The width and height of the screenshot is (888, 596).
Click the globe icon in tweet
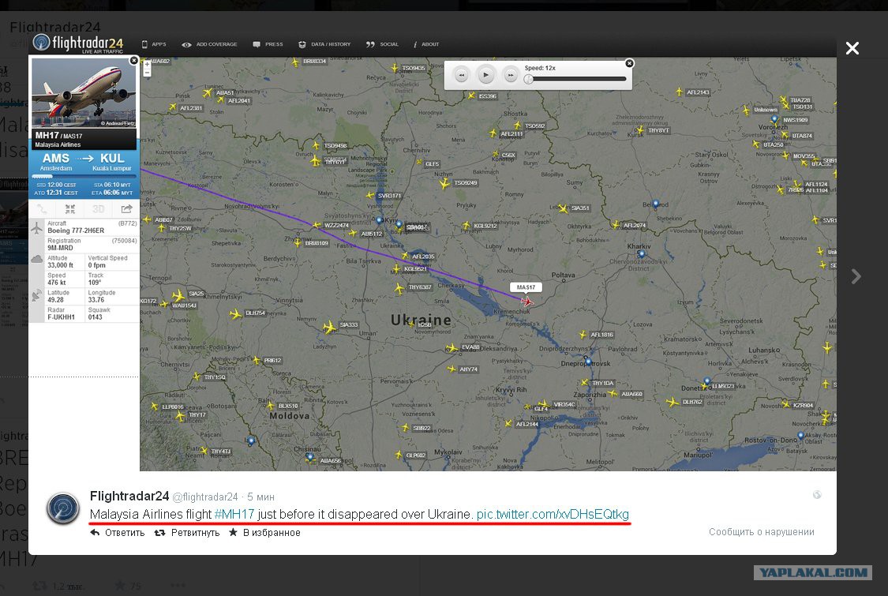817,495
